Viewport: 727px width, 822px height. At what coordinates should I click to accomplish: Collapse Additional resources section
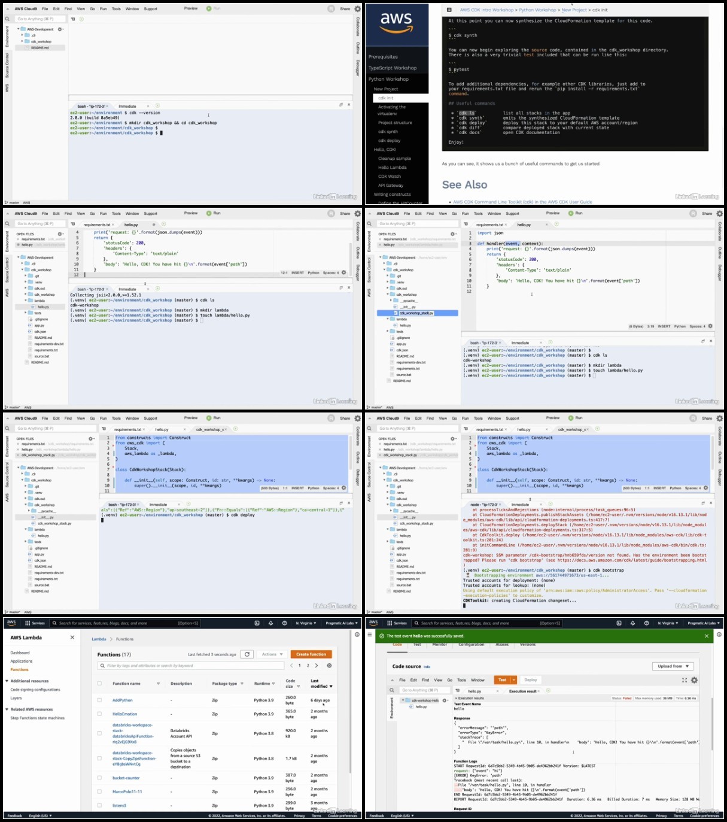pos(7,681)
